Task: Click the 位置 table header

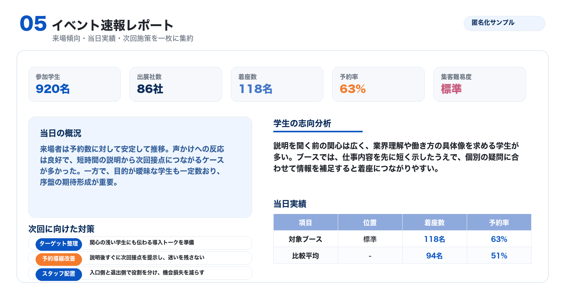Action: pos(370,222)
